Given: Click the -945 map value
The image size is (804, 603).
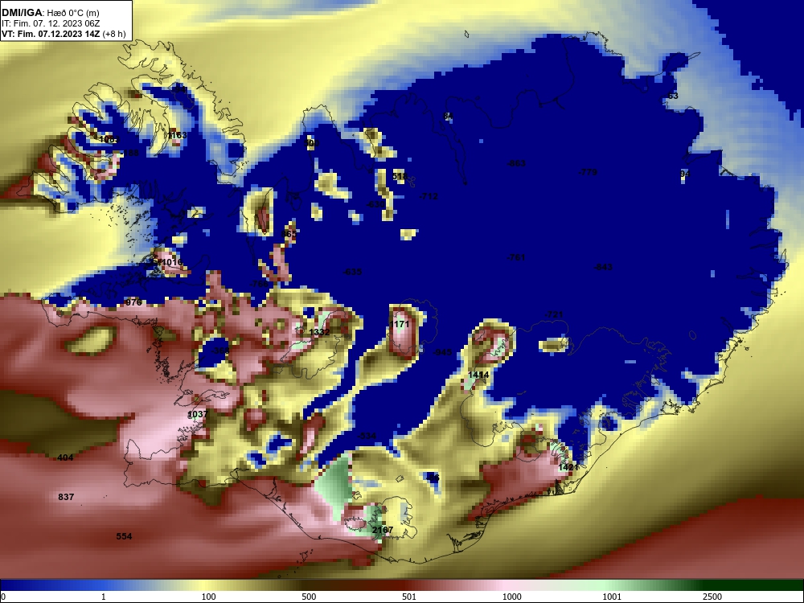Looking at the screenshot, I should [x=442, y=352].
